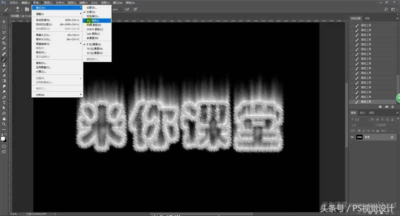
Task: Select the Dodge tool
Action: 4,92
